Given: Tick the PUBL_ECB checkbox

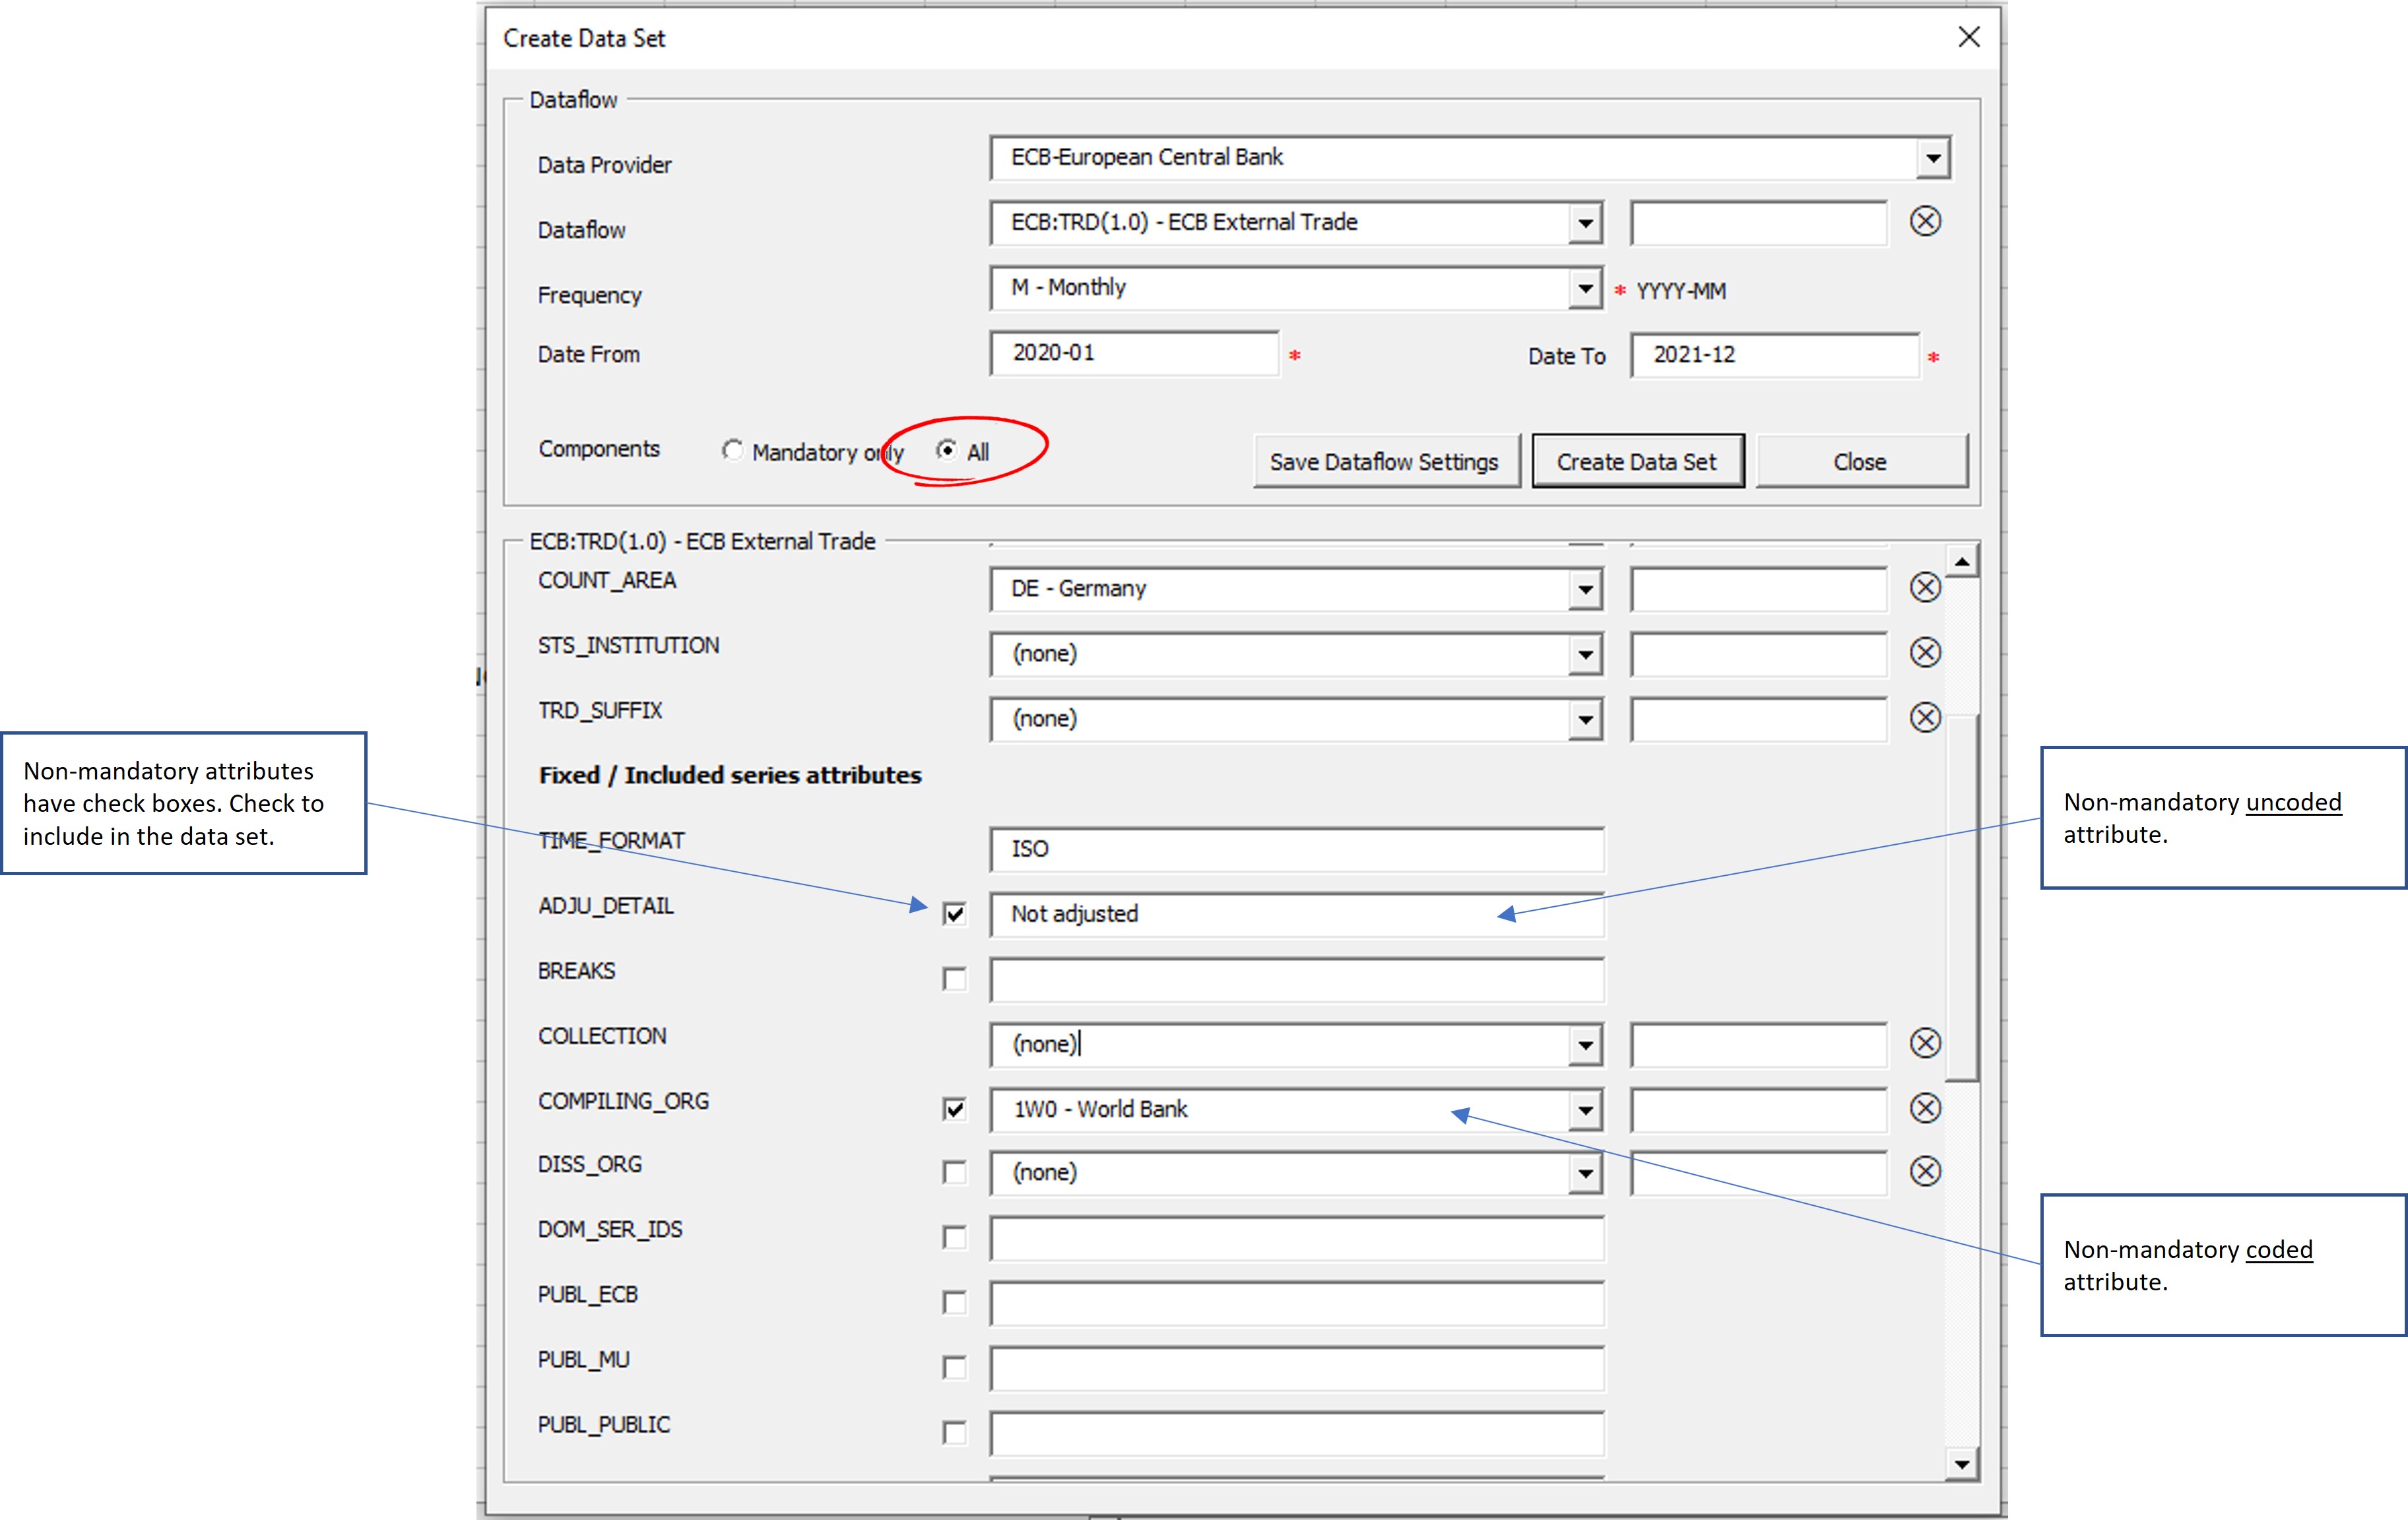Looking at the screenshot, I should click(x=954, y=1303).
